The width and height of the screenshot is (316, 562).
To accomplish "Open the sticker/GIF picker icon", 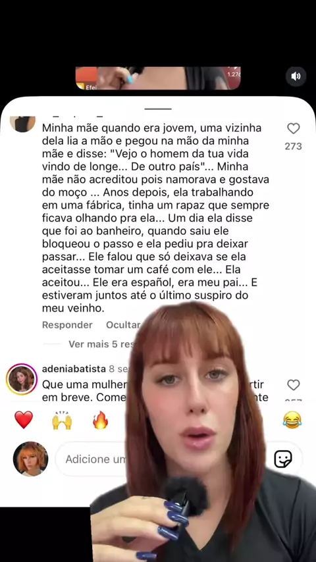I will (283, 459).
